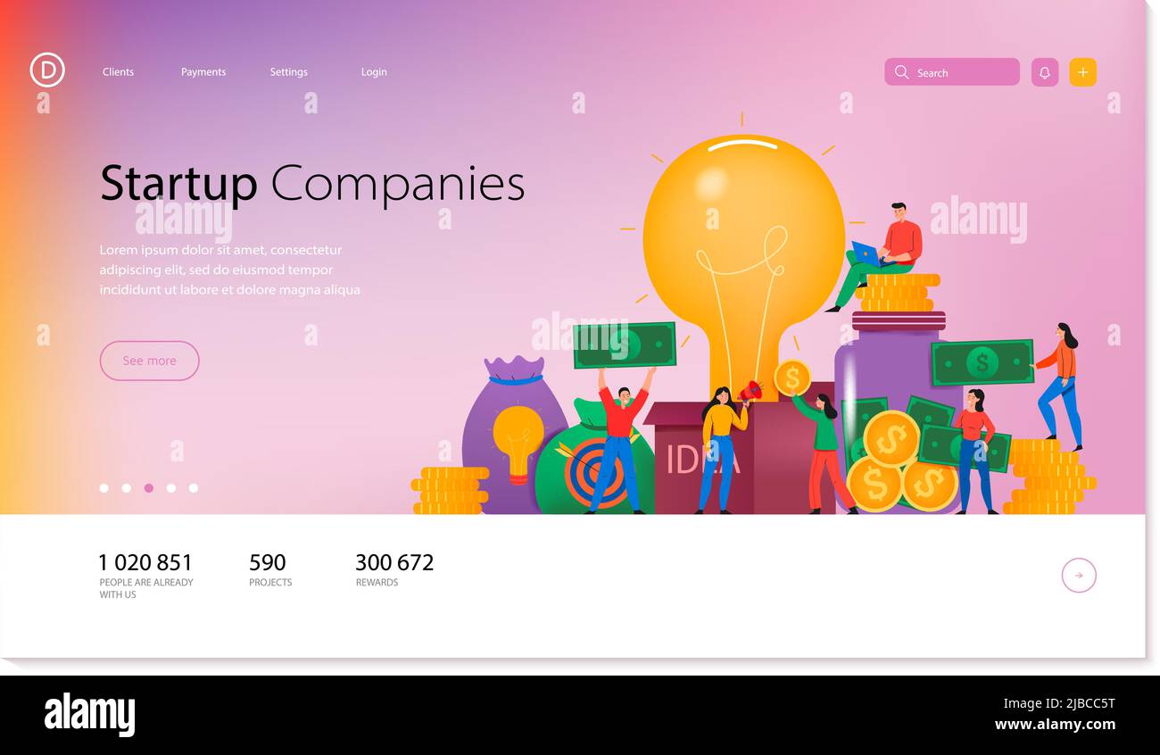Open the notification bell icon
This screenshot has width=1160, height=755.
click(1045, 72)
